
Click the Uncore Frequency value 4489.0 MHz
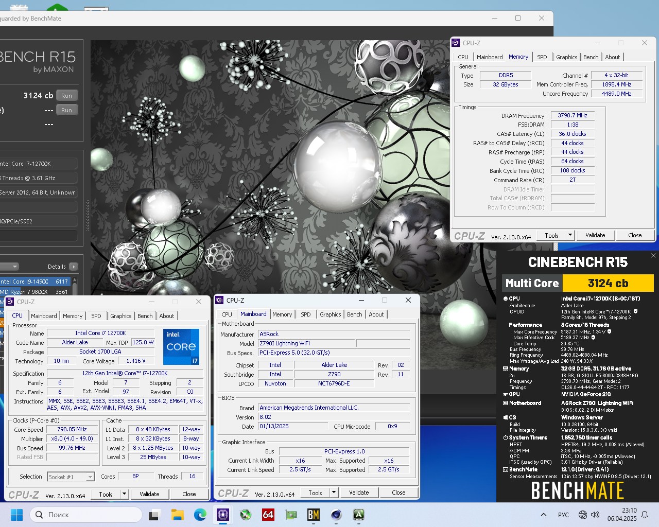click(617, 94)
